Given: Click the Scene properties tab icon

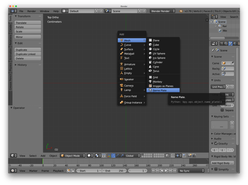Looking at the screenshot, I should (x=231, y=43).
